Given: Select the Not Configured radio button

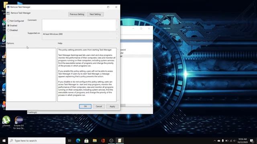Looking at the screenshot, I should (x=8, y=21).
